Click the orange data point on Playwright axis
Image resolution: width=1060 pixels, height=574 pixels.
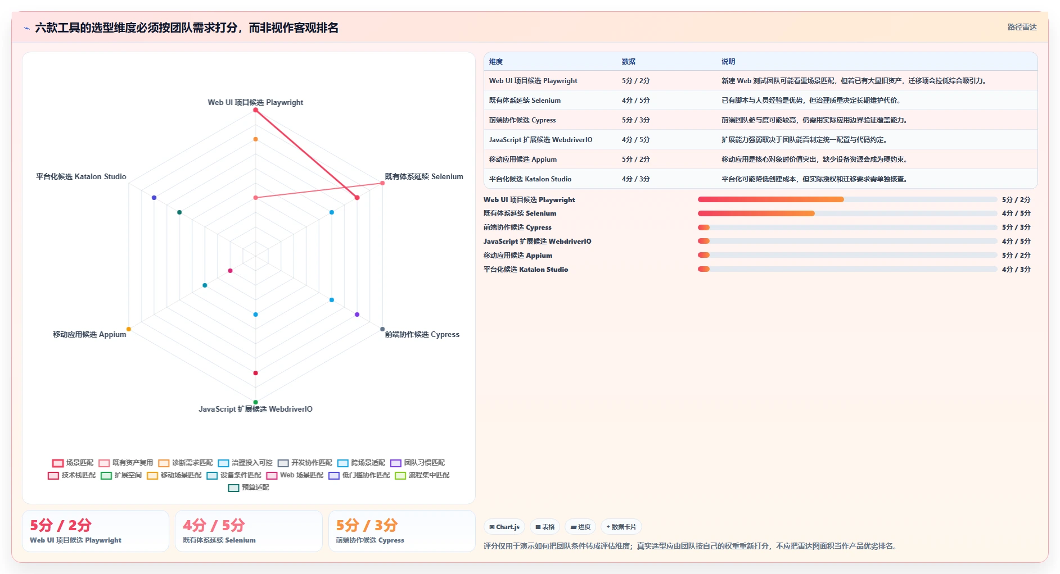pos(255,139)
